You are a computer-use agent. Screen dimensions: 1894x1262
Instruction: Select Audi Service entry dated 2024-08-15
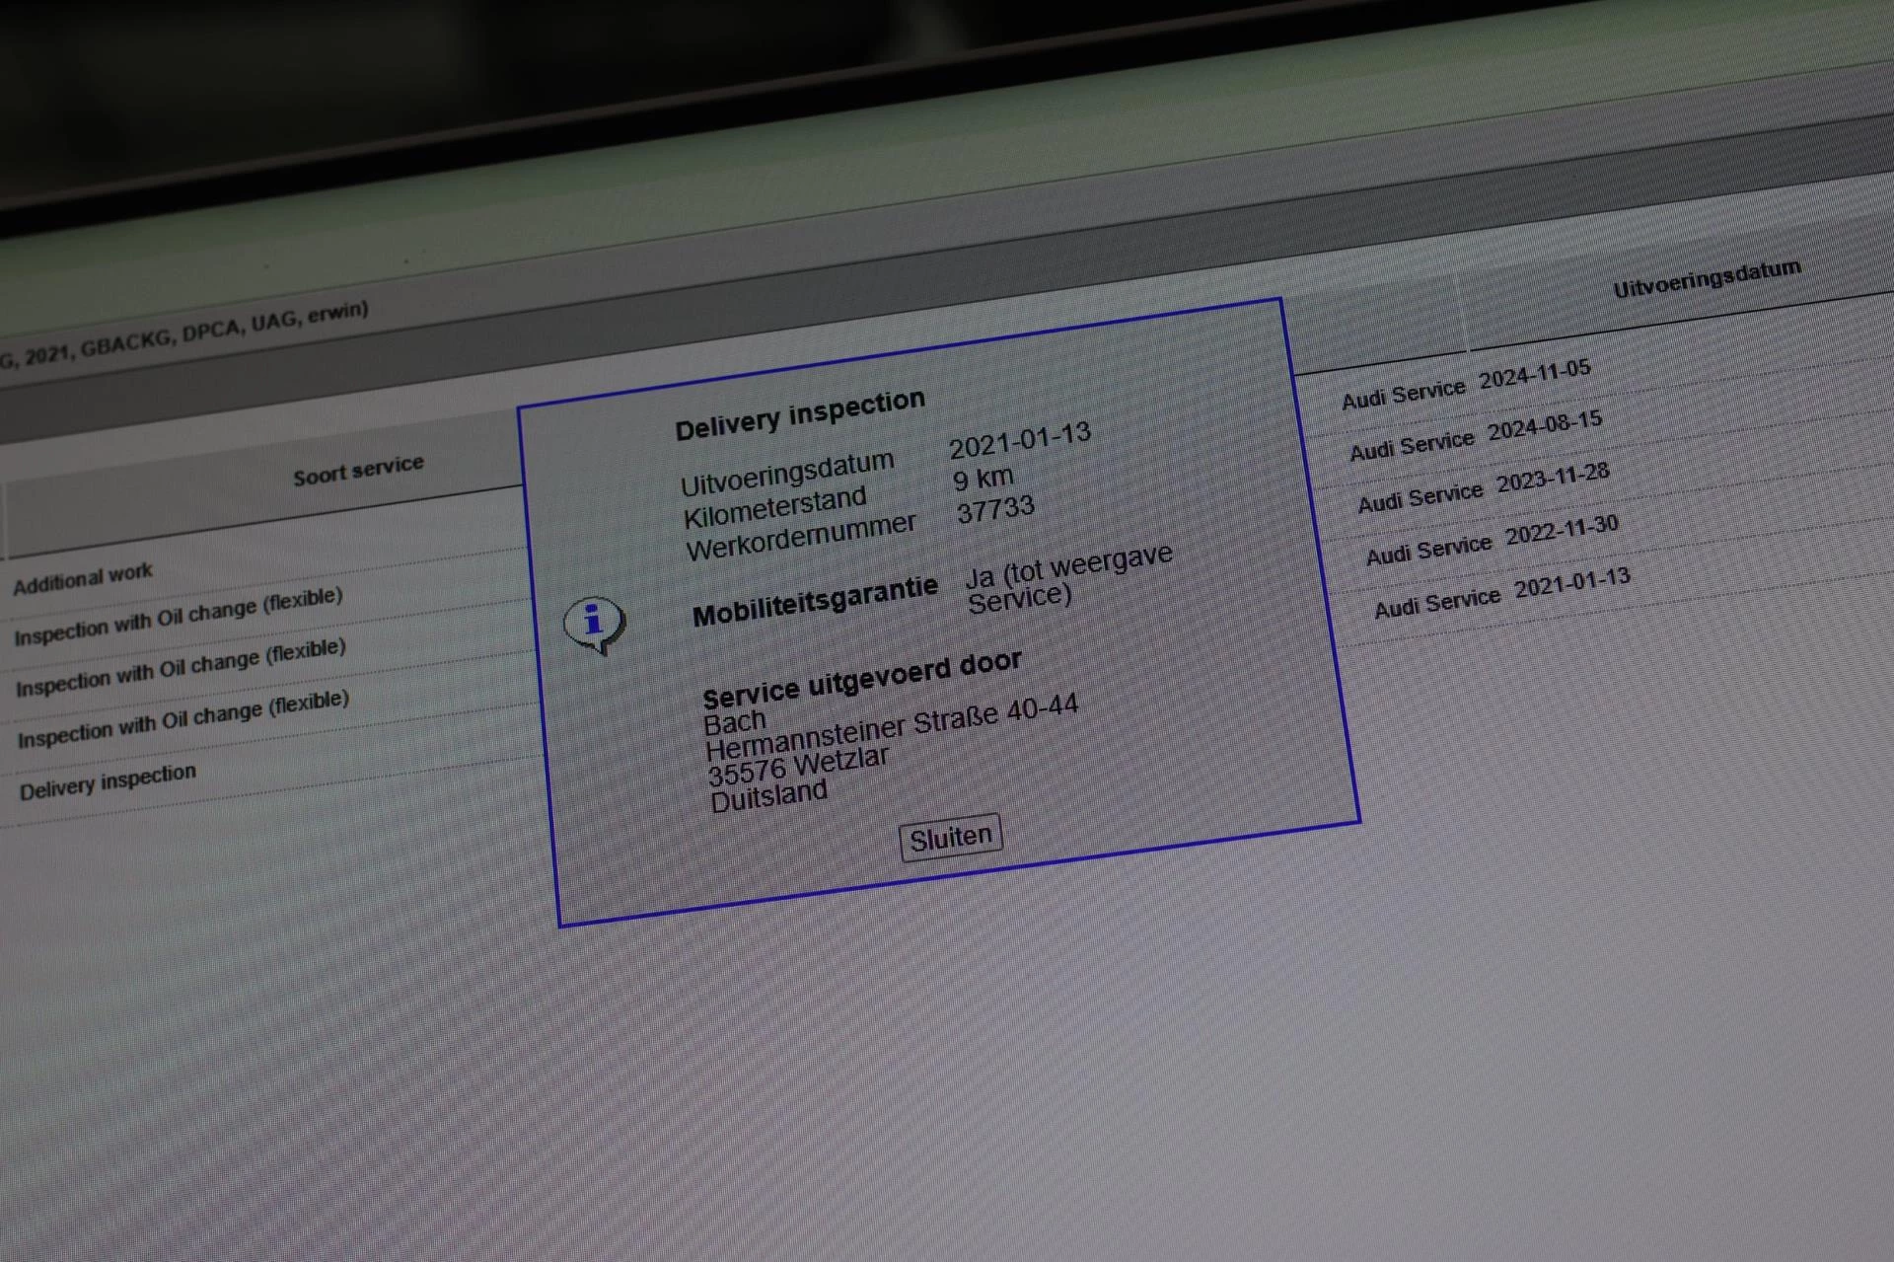pyautogui.click(x=1475, y=436)
